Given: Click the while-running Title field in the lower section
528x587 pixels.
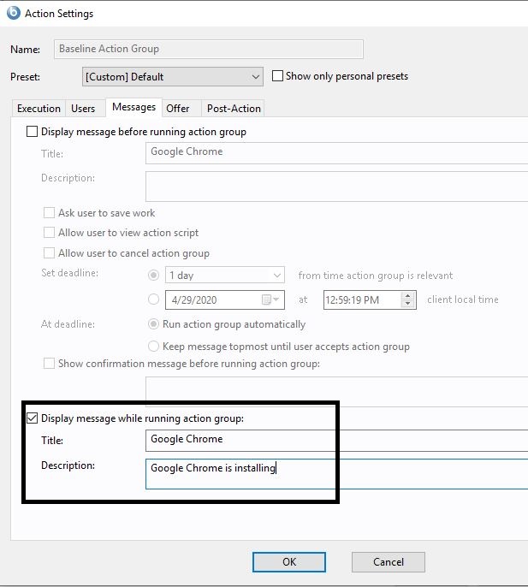Looking at the screenshot, I should pyautogui.click(x=336, y=441).
